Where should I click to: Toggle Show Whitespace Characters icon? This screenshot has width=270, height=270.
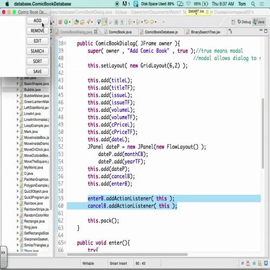[122, 22]
